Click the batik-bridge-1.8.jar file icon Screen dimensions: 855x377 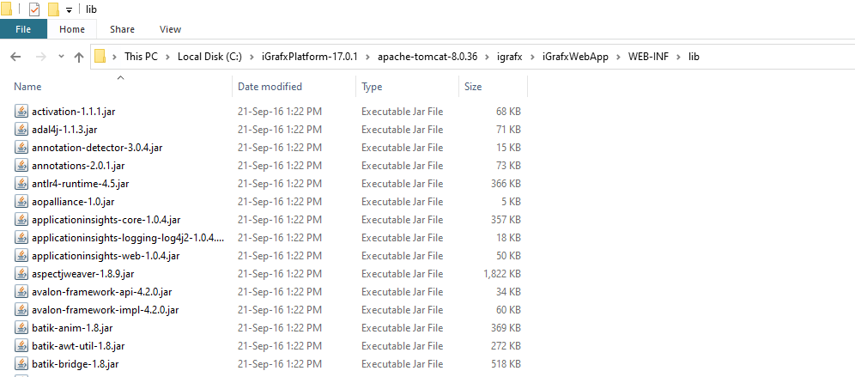21,364
